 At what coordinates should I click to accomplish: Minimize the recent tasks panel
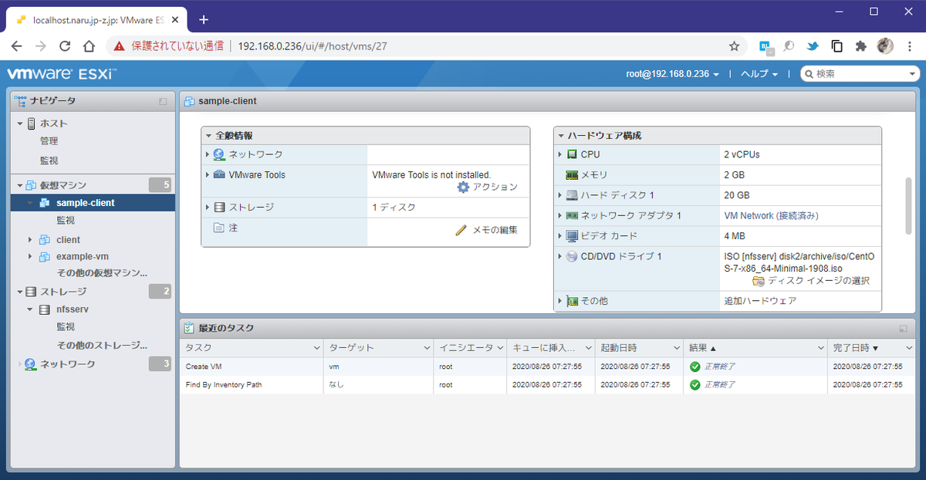coord(903,329)
